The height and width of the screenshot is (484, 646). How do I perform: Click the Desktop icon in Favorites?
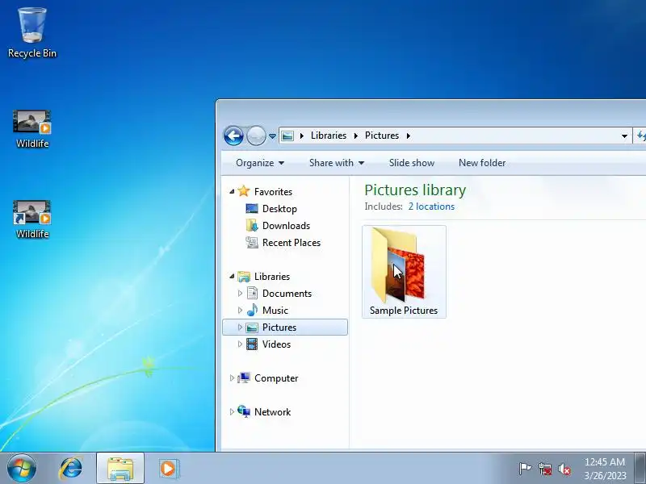(x=252, y=209)
